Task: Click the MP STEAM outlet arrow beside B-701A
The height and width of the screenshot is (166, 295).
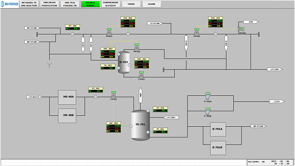Action: (x=258, y=126)
